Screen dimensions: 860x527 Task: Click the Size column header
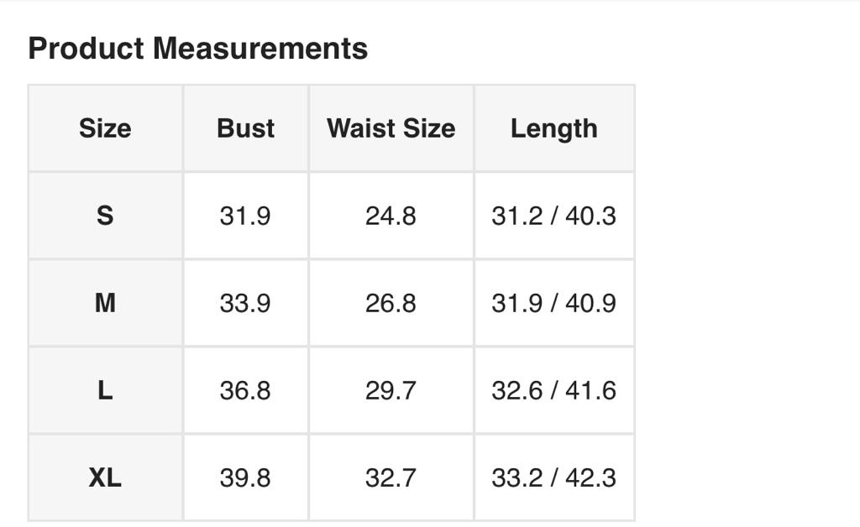coord(105,128)
